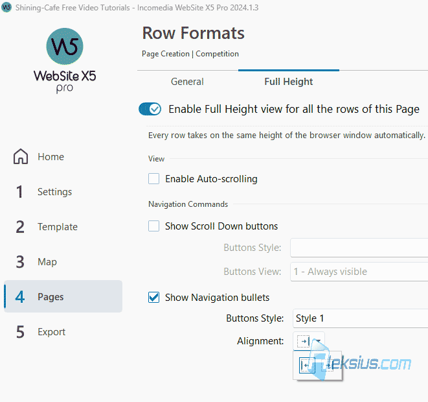
Task: Open the Alignment dropdown
Action: [309, 341]
